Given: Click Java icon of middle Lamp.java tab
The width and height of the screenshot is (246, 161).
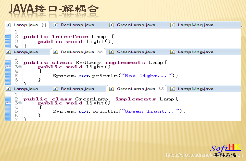Looking at the screenshot, I should 8,52.
